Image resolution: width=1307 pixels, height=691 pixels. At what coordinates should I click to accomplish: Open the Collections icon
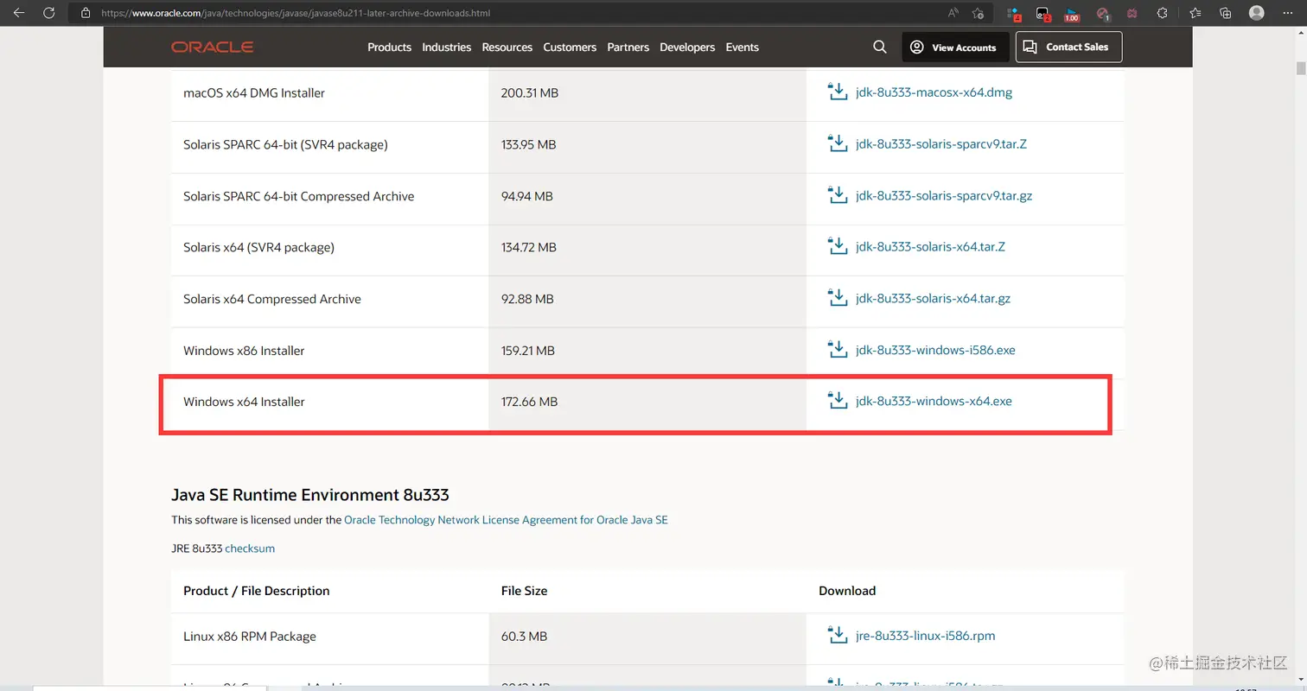pyautogui.click(x=1225, y=13)
